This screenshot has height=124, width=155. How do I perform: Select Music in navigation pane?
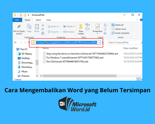[x=23, y=72]
